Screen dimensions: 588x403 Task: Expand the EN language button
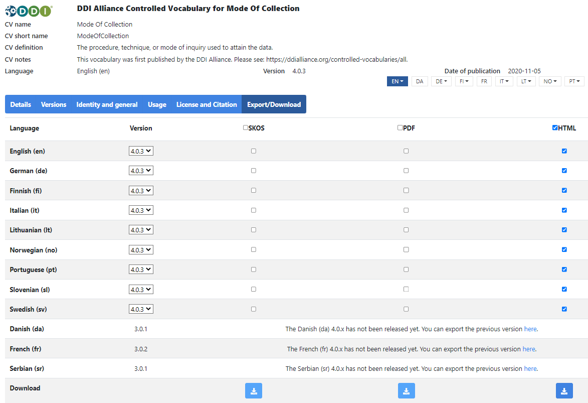(x=397, y=81)
